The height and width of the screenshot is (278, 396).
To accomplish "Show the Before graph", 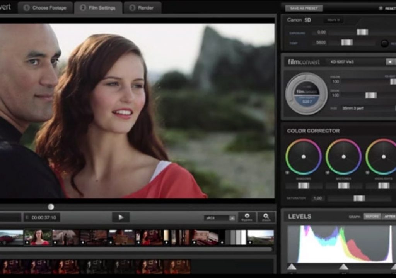I will click(x=372, y=217).
